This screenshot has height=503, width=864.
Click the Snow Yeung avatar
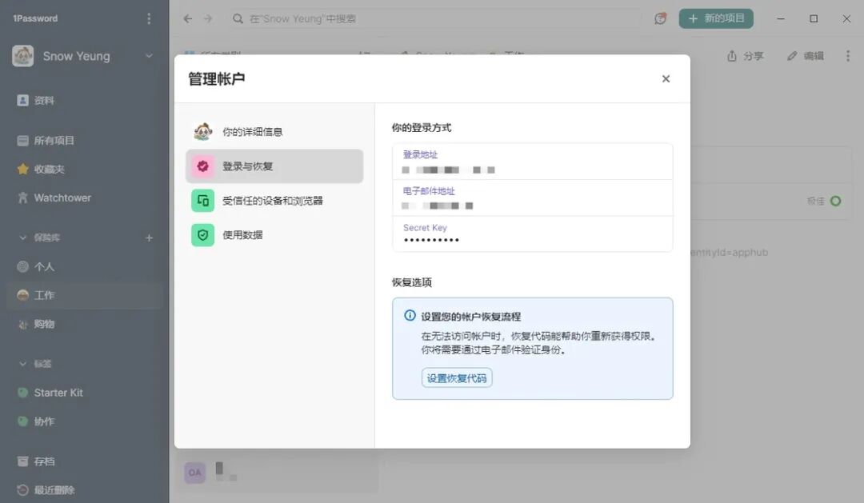pos(22,56)
